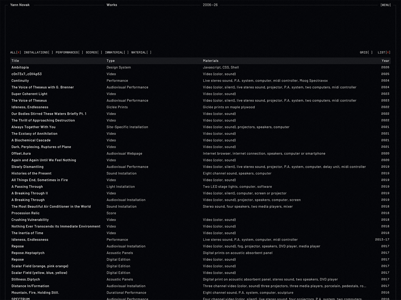Open Slowly Dismantling

(27, 167)
